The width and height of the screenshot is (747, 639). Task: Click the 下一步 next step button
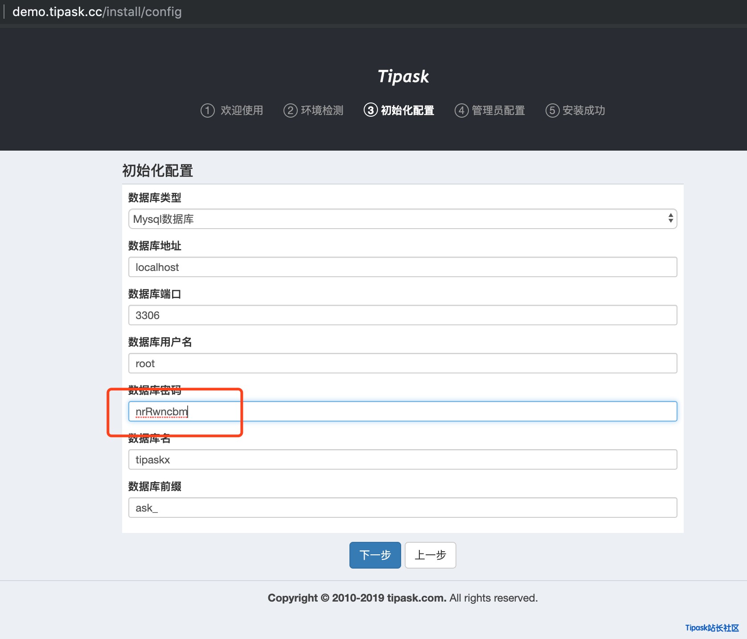pos(375,555)
